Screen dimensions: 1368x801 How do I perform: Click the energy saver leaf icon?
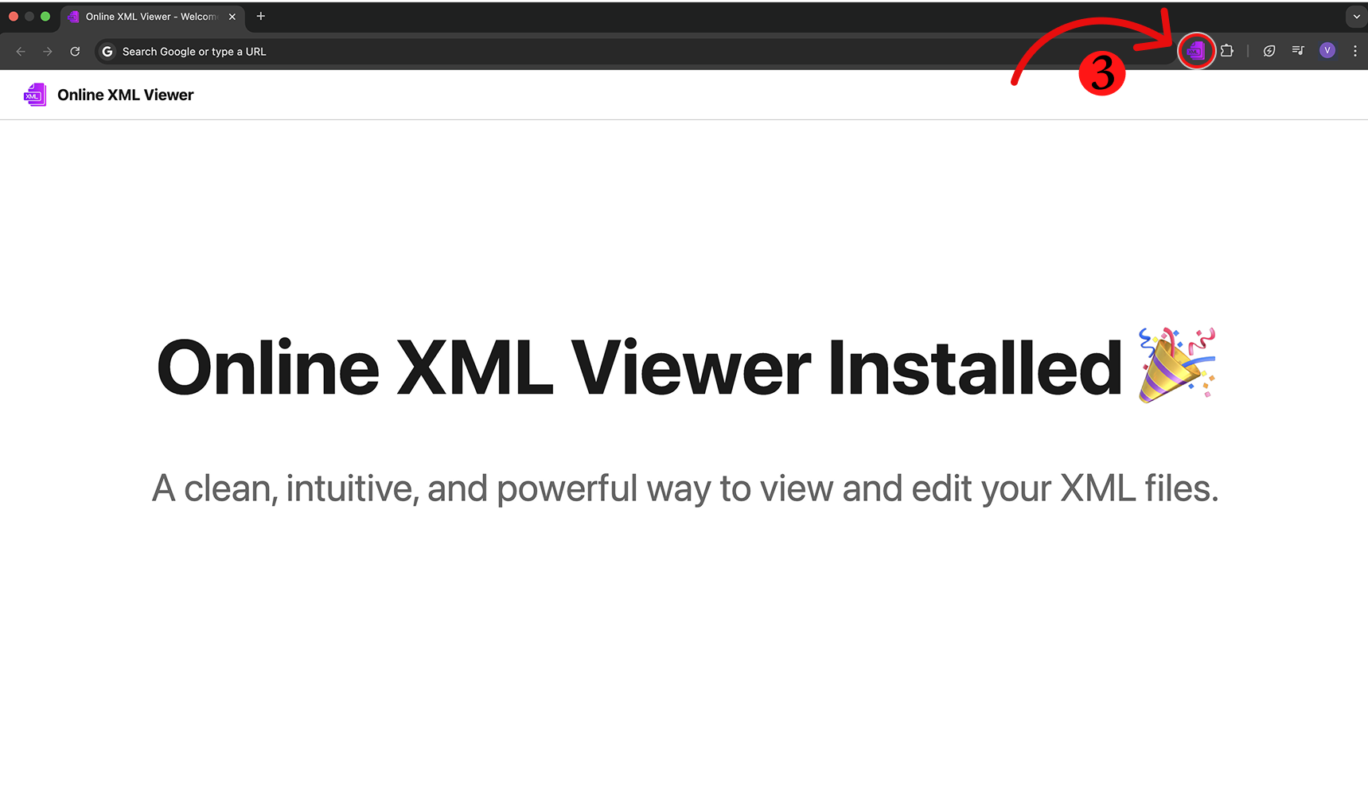point(1269,51)
